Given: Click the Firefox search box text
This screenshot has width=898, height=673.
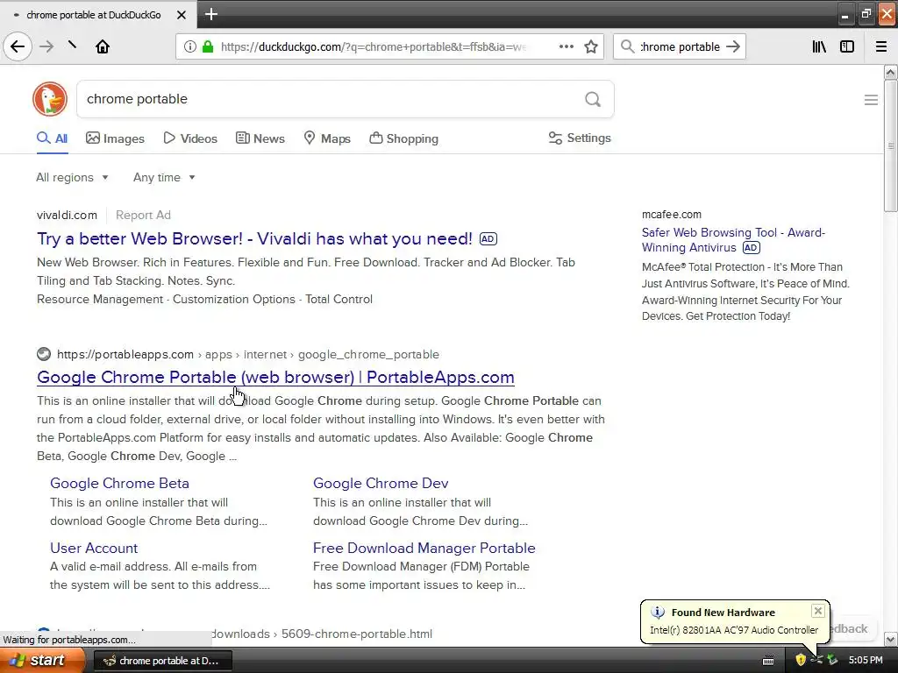Looking at the screenshot, I should tap(680, 47).
